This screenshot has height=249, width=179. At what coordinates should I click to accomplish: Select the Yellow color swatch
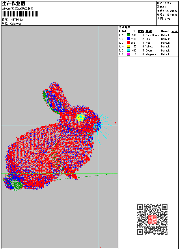pos(128,46)
